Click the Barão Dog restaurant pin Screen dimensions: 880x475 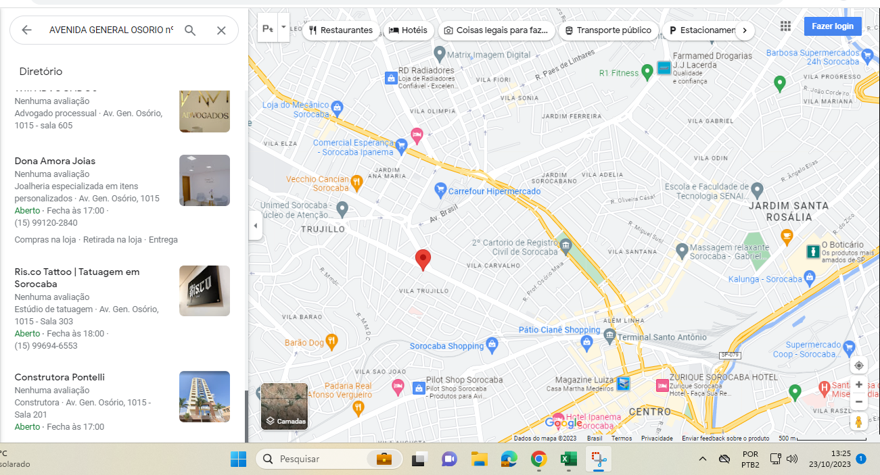click(x=331, y=341)
